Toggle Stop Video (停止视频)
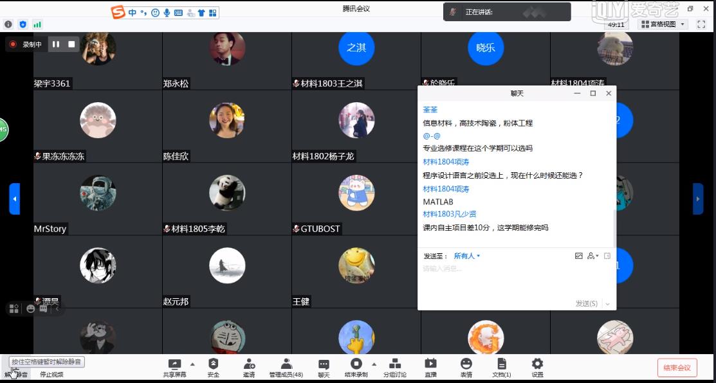Screen dimensions: 716x383 point(51,374)
